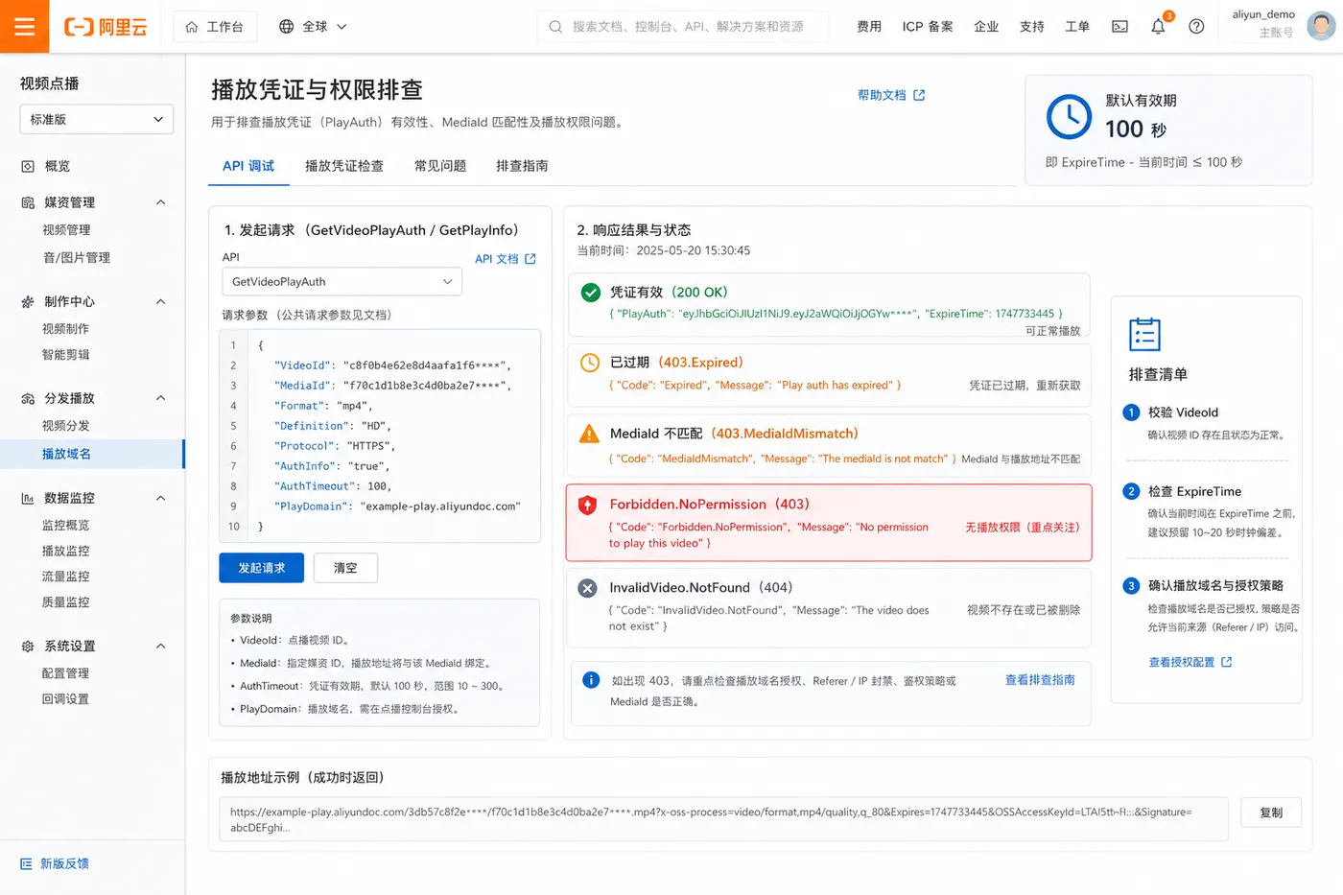Open the hamburger navigation menu

25,26
